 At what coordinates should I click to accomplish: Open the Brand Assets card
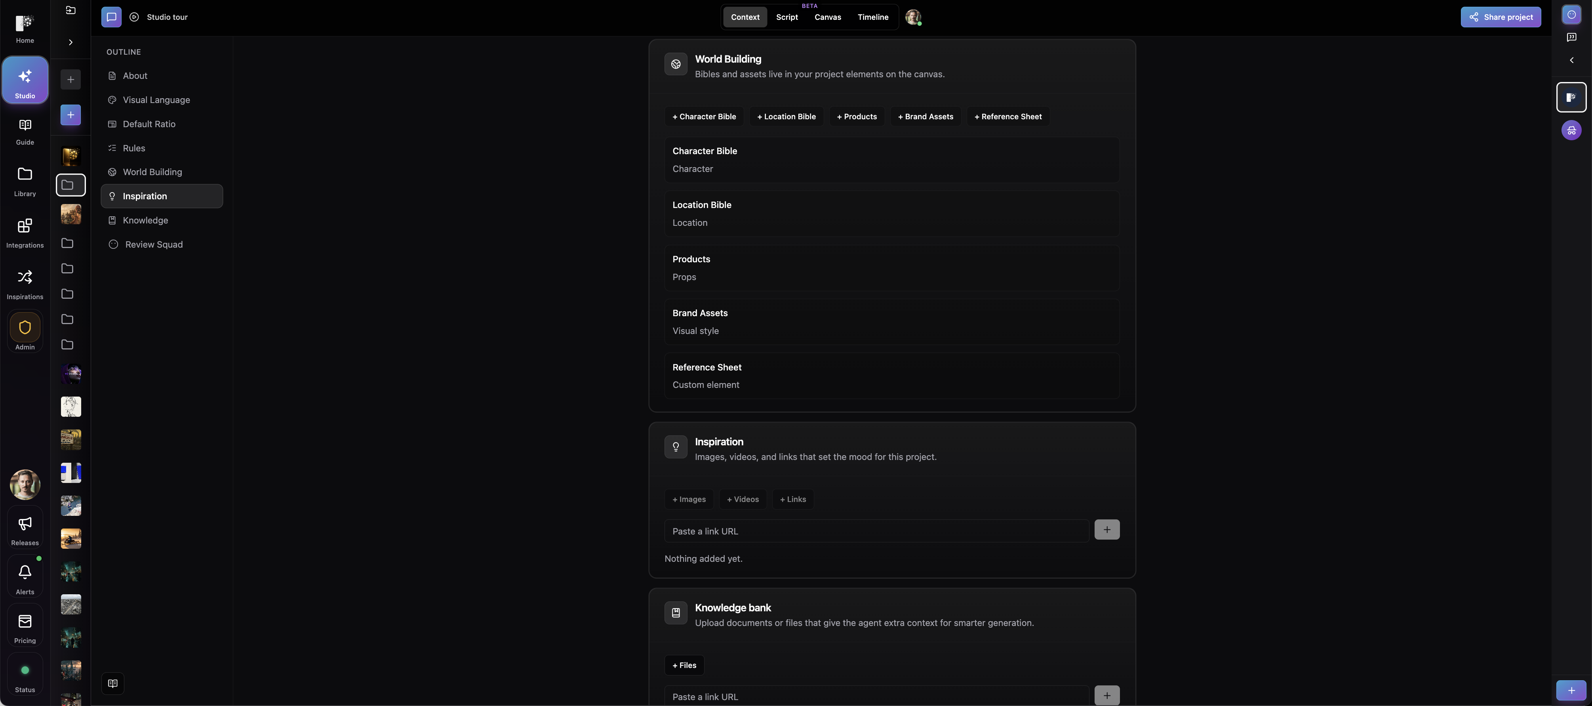(x=892, y=322)
